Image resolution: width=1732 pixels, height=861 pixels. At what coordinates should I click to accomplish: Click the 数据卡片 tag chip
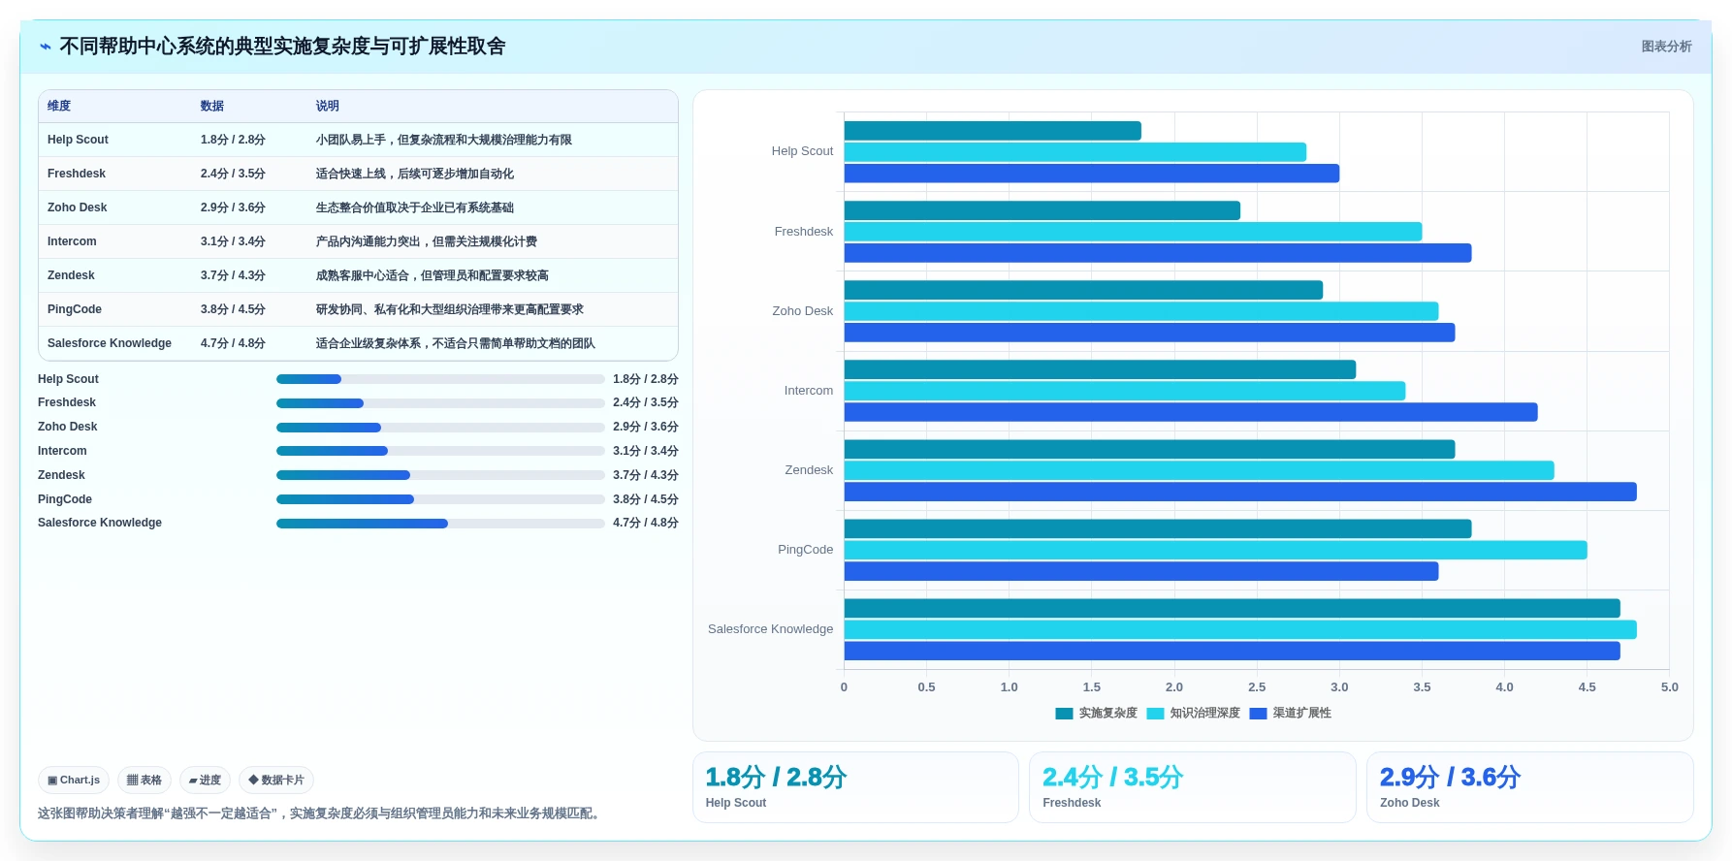coord(276,780)
